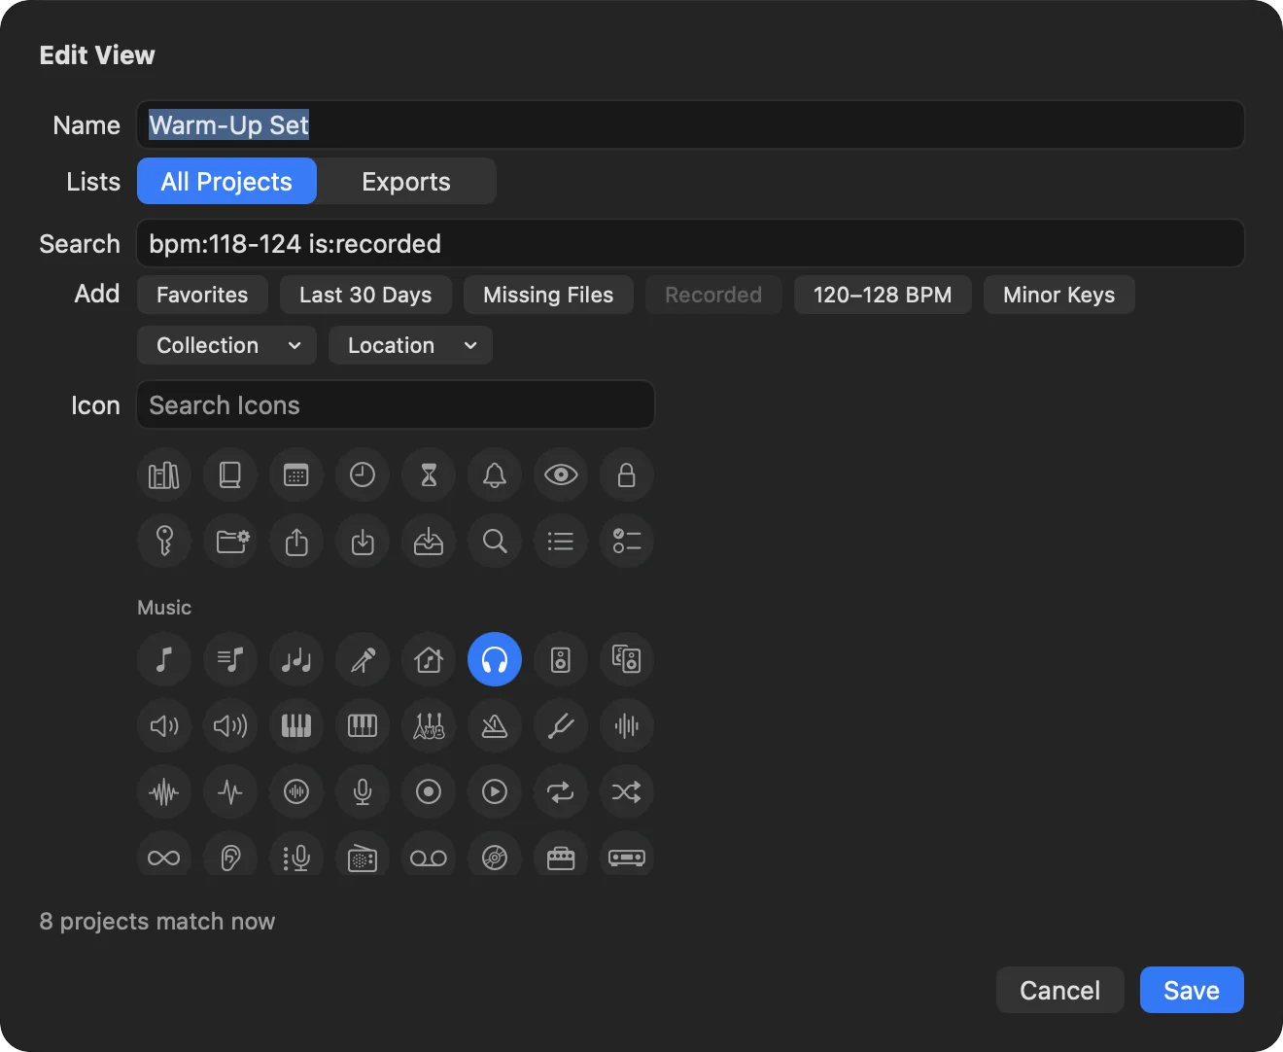Pick the play circle icon
This screenshot has width=1283, height=1052.
pyautogui.click(x=495, y=792)
